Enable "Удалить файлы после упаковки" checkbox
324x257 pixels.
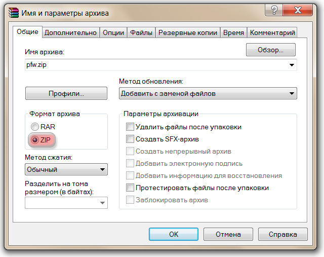[x=130, y=127]
